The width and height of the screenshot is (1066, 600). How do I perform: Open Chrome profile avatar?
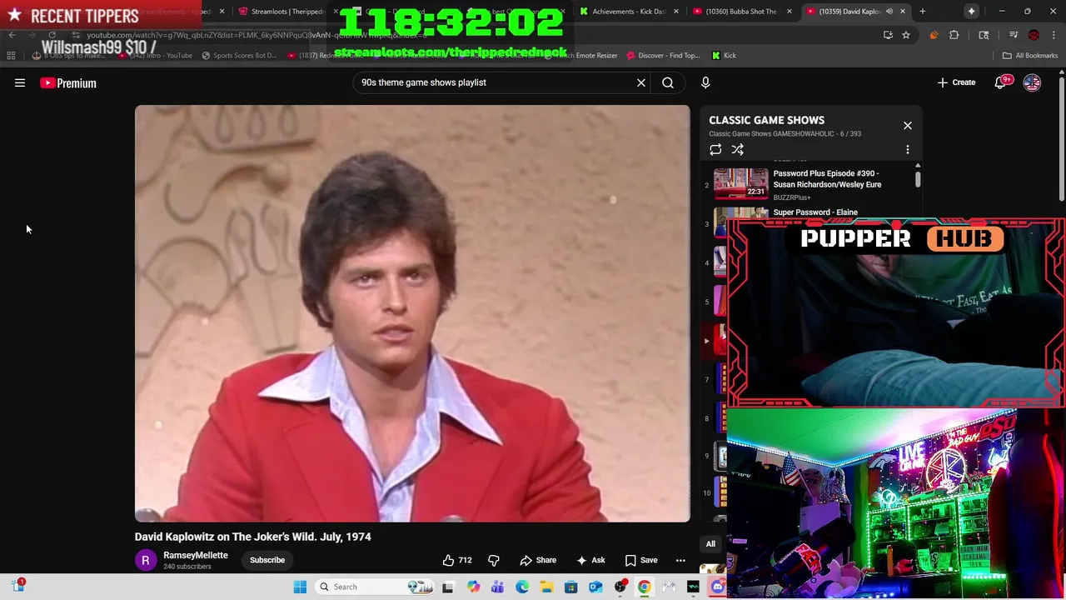pyautogui.click(x=1034, y=35)
